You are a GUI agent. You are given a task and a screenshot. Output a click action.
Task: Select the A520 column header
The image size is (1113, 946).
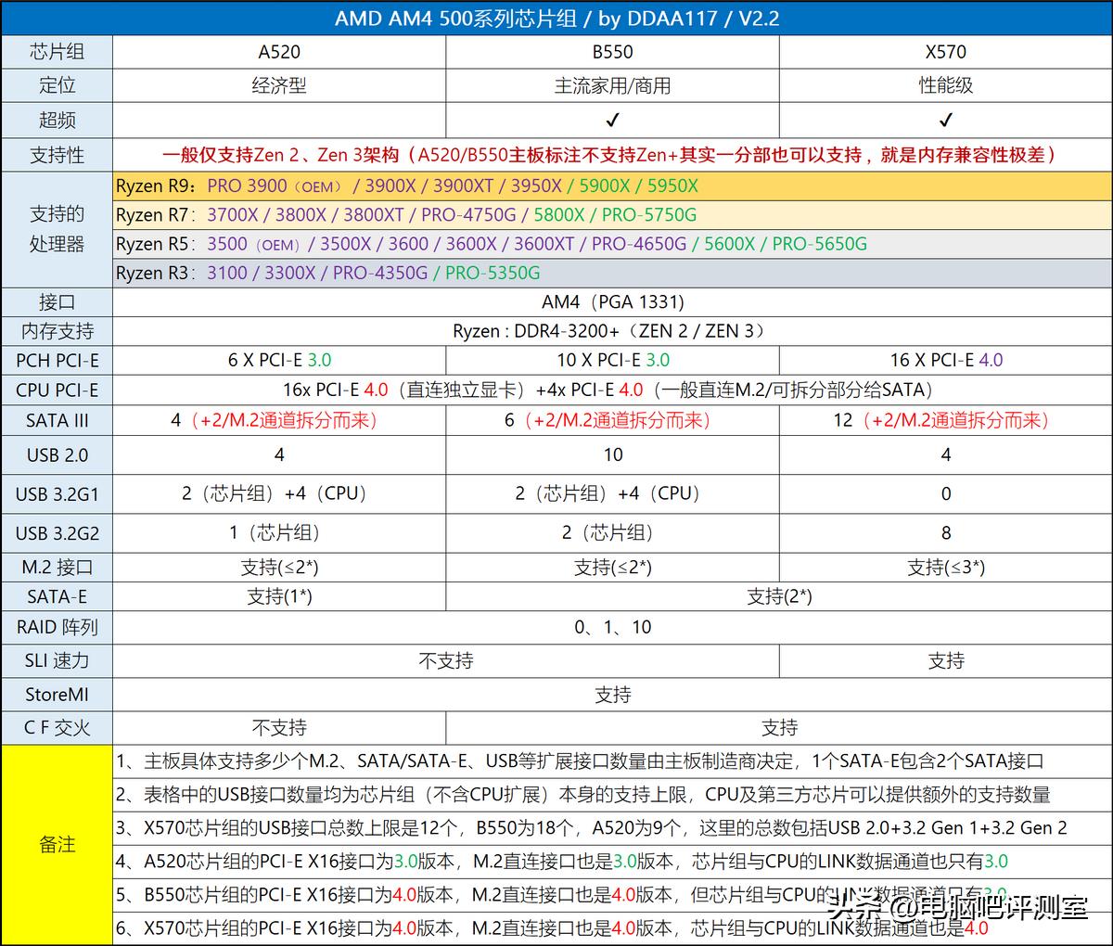pyautogui.click(x=279, y=52)
